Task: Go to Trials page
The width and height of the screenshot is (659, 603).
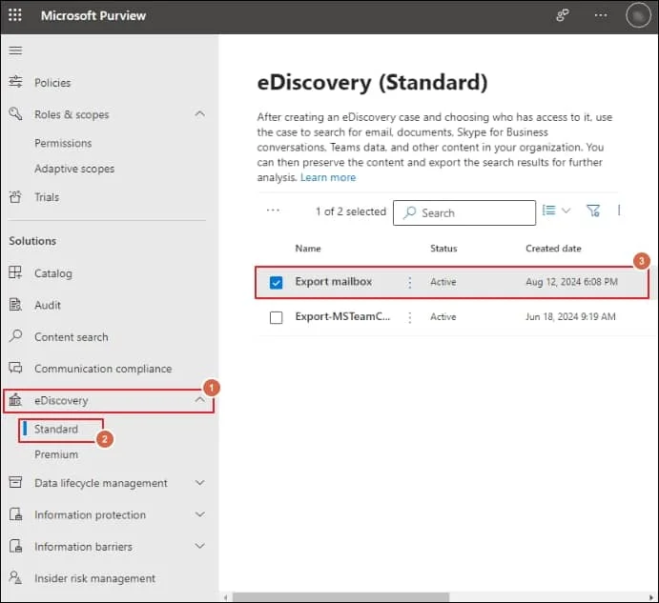Action: (47, 197)
